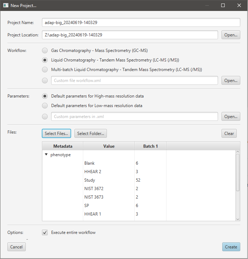Maximize the New Project window
The height and width of the screenshot is (259, 248).
[x=223, y=5]
